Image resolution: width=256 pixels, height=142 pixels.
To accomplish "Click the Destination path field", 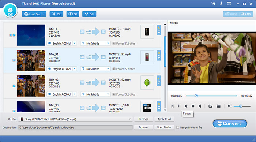I will 75,127.
